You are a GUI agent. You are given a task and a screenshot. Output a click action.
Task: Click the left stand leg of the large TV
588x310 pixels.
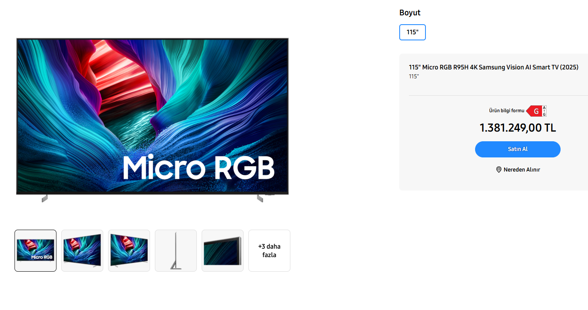tap(45, 198)
